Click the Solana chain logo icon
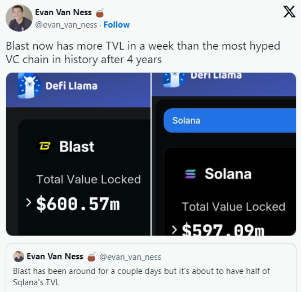The width and height of the screenshot is (301, 292). click(x=191, y=174)
